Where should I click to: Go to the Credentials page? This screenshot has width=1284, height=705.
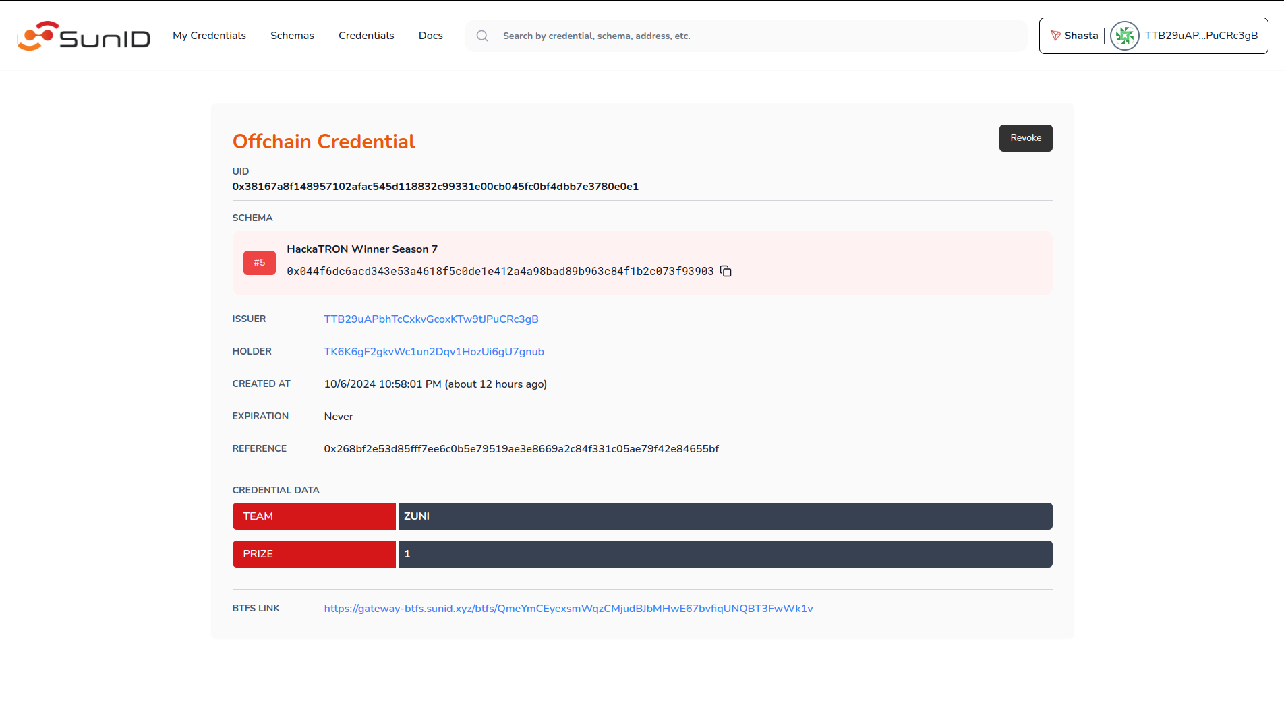366,36
